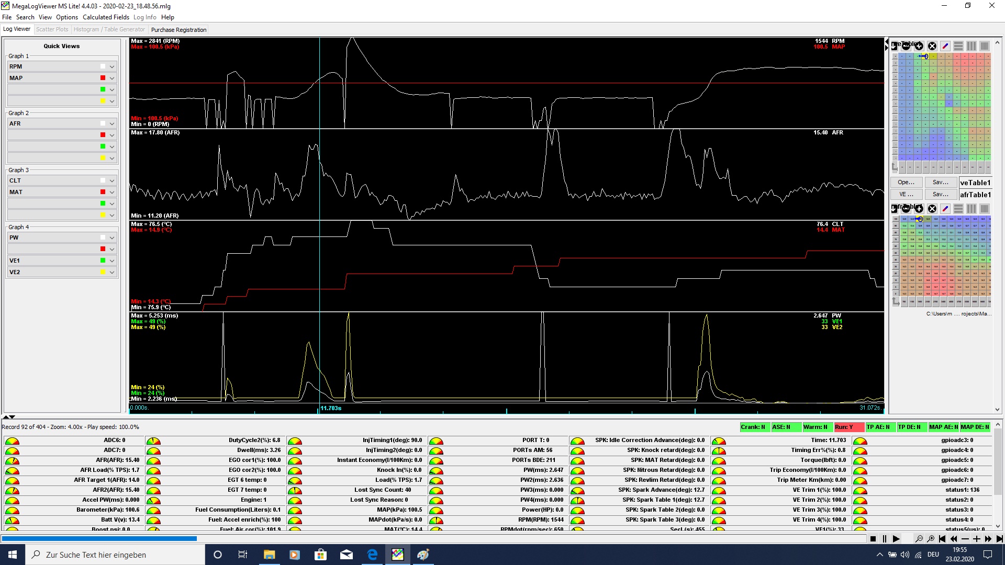Toggle the Run: Y status indicator
This screenshot has width=1005, height=565.
pyautogui.click(x=848, y=427)
